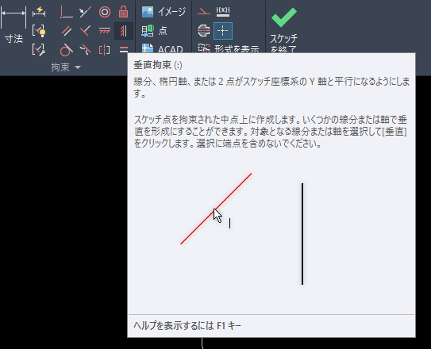Screen dimensions: 431x349
Task: Toggle construction line format
Action: pos(204,12)
